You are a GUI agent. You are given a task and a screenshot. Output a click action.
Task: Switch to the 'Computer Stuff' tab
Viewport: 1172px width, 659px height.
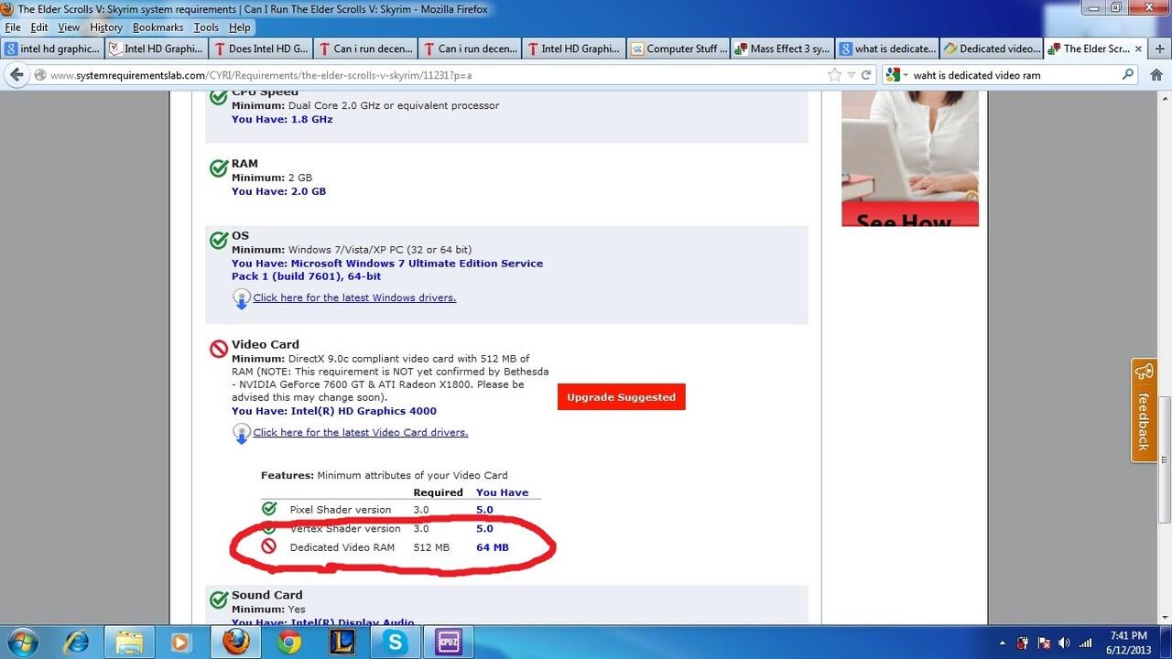[x=678, y=49]
